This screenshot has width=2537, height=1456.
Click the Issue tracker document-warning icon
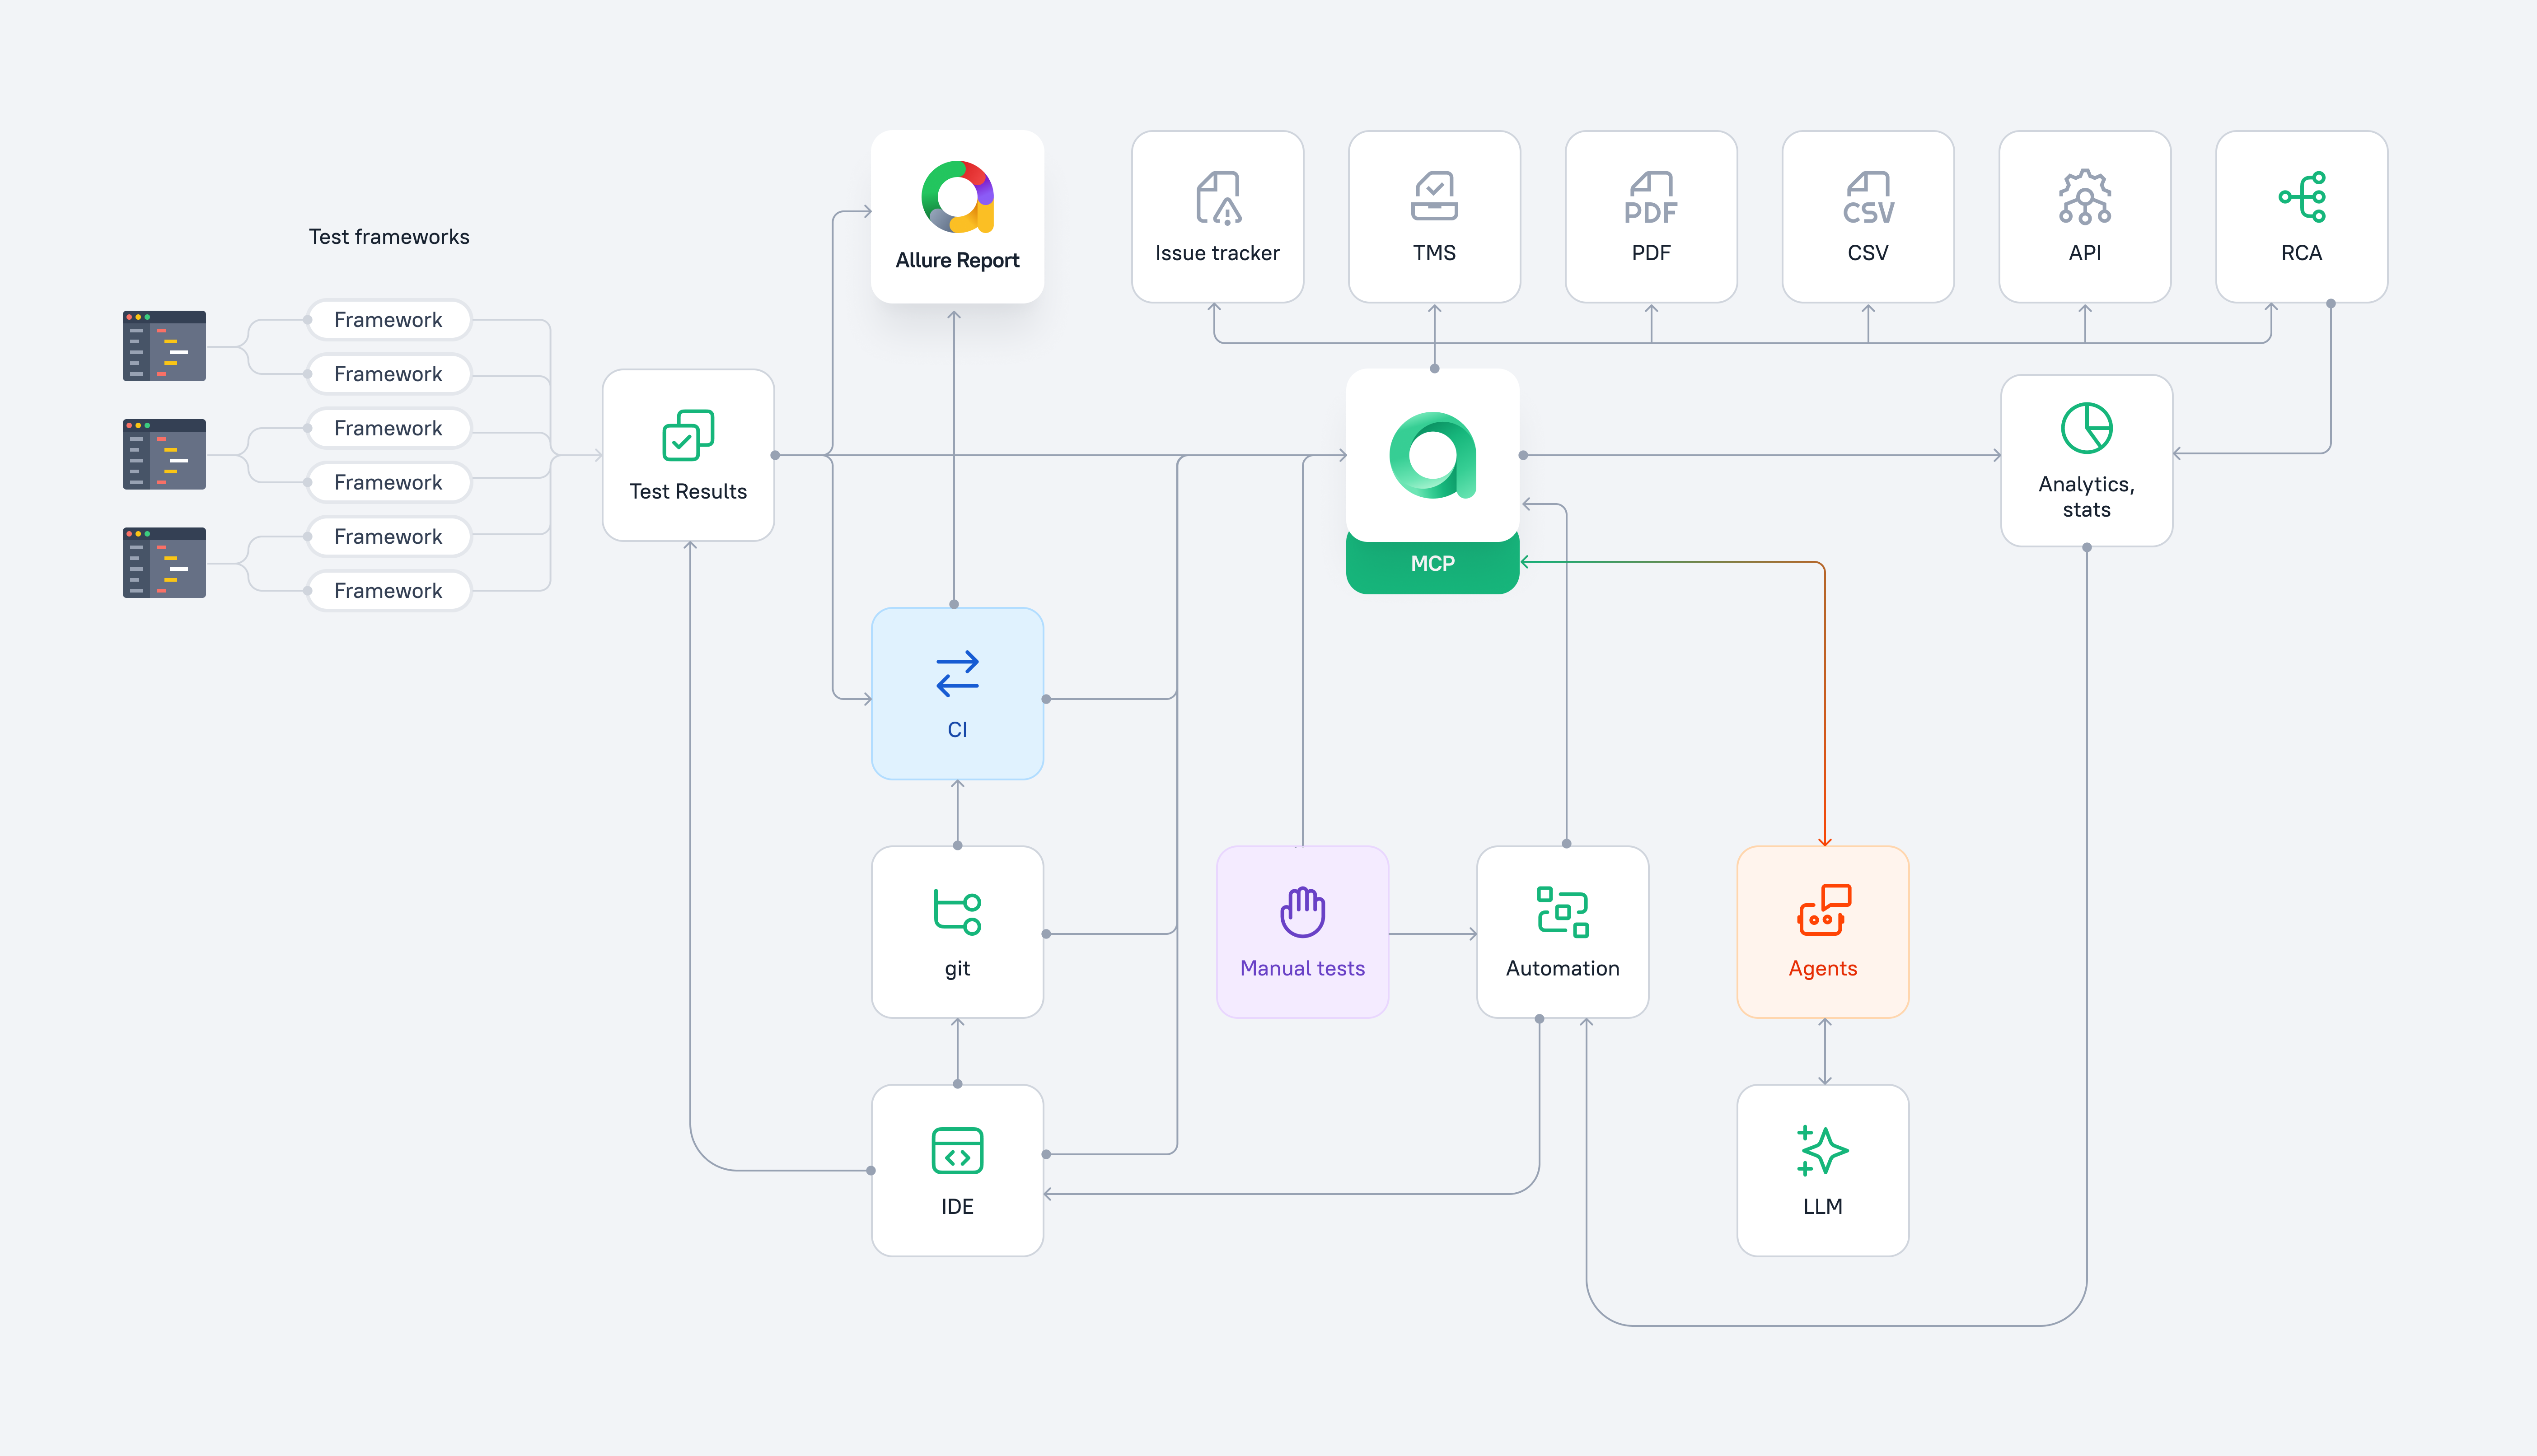[x=1218, y=197]
